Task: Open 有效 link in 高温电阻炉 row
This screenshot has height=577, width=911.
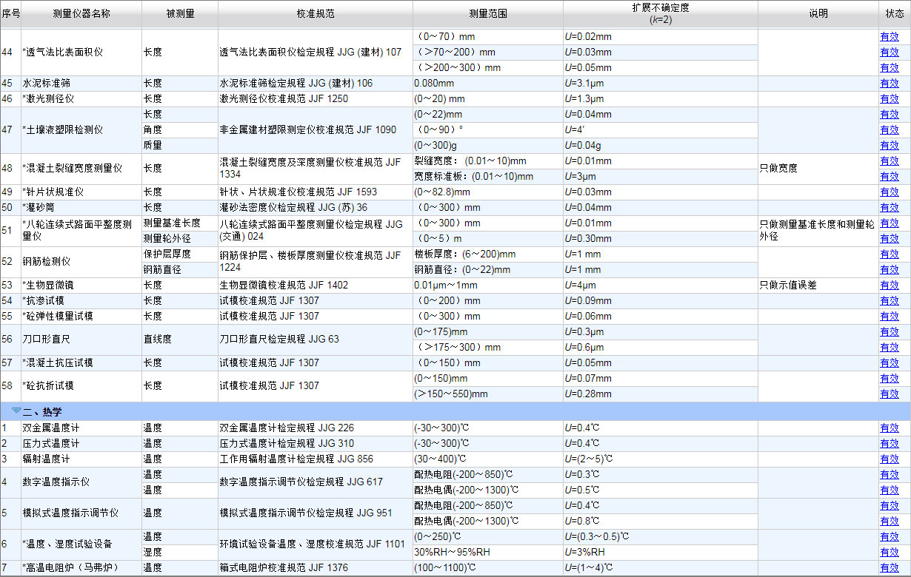Action: [889, 567]
